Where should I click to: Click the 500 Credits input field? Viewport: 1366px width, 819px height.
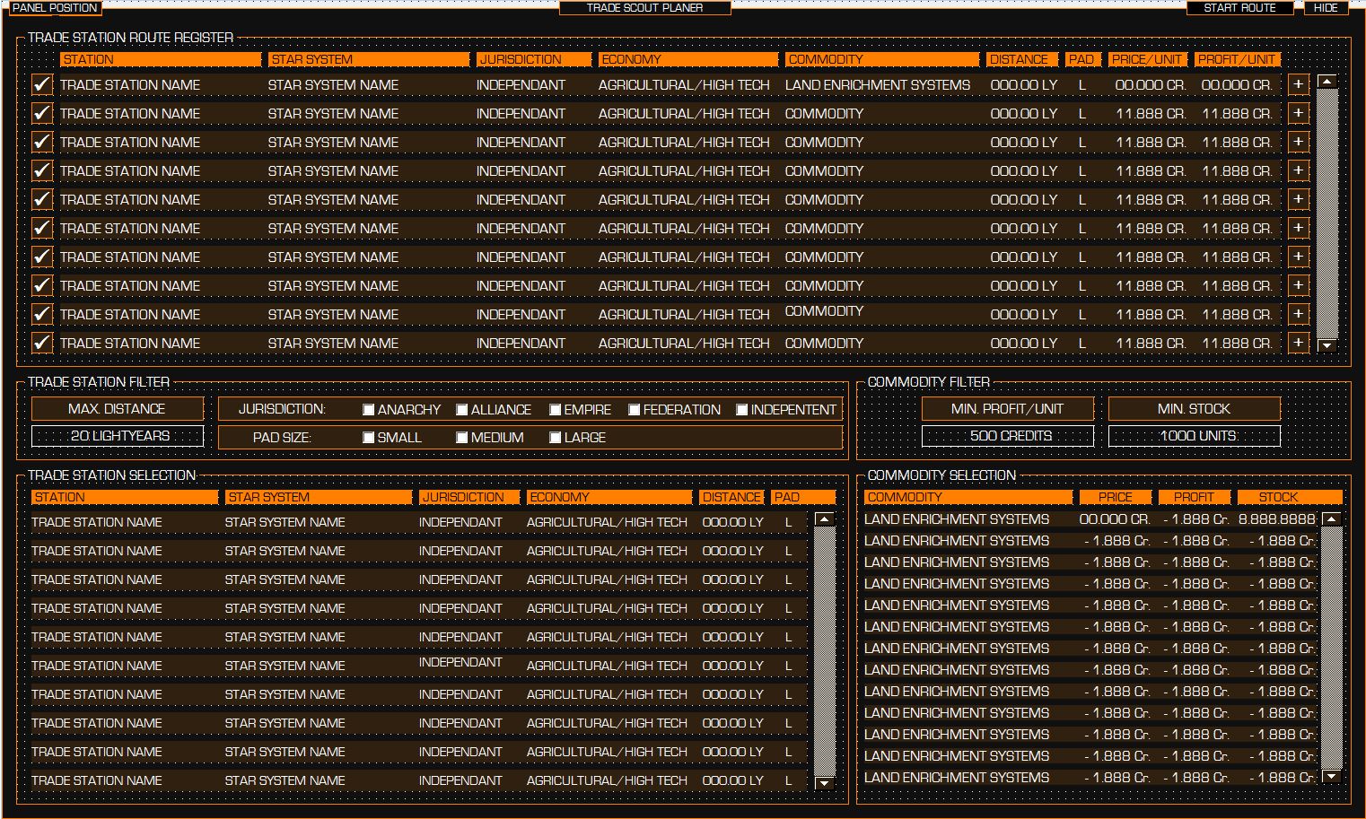tap(1008, 436)
